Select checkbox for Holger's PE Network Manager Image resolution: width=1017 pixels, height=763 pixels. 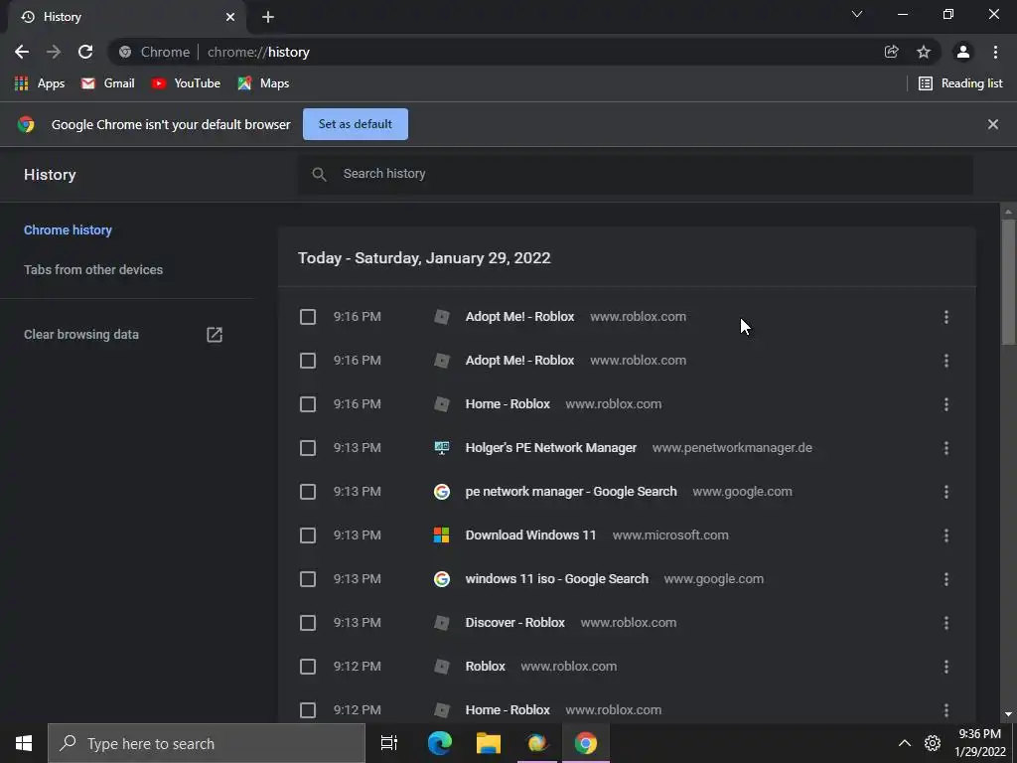coord(308,448)
